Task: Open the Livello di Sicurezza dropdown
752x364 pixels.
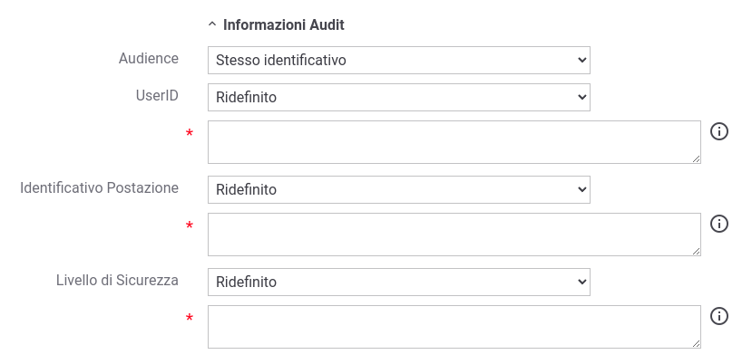Action: pos(398,283)
